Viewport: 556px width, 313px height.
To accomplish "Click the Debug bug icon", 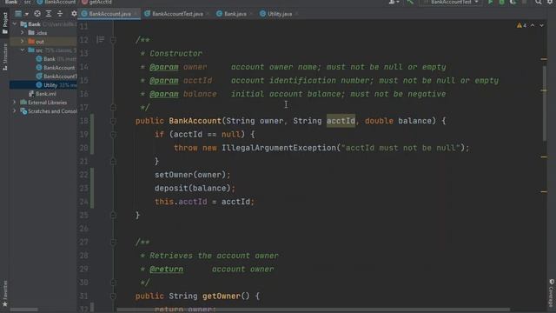I will (502, 2).
